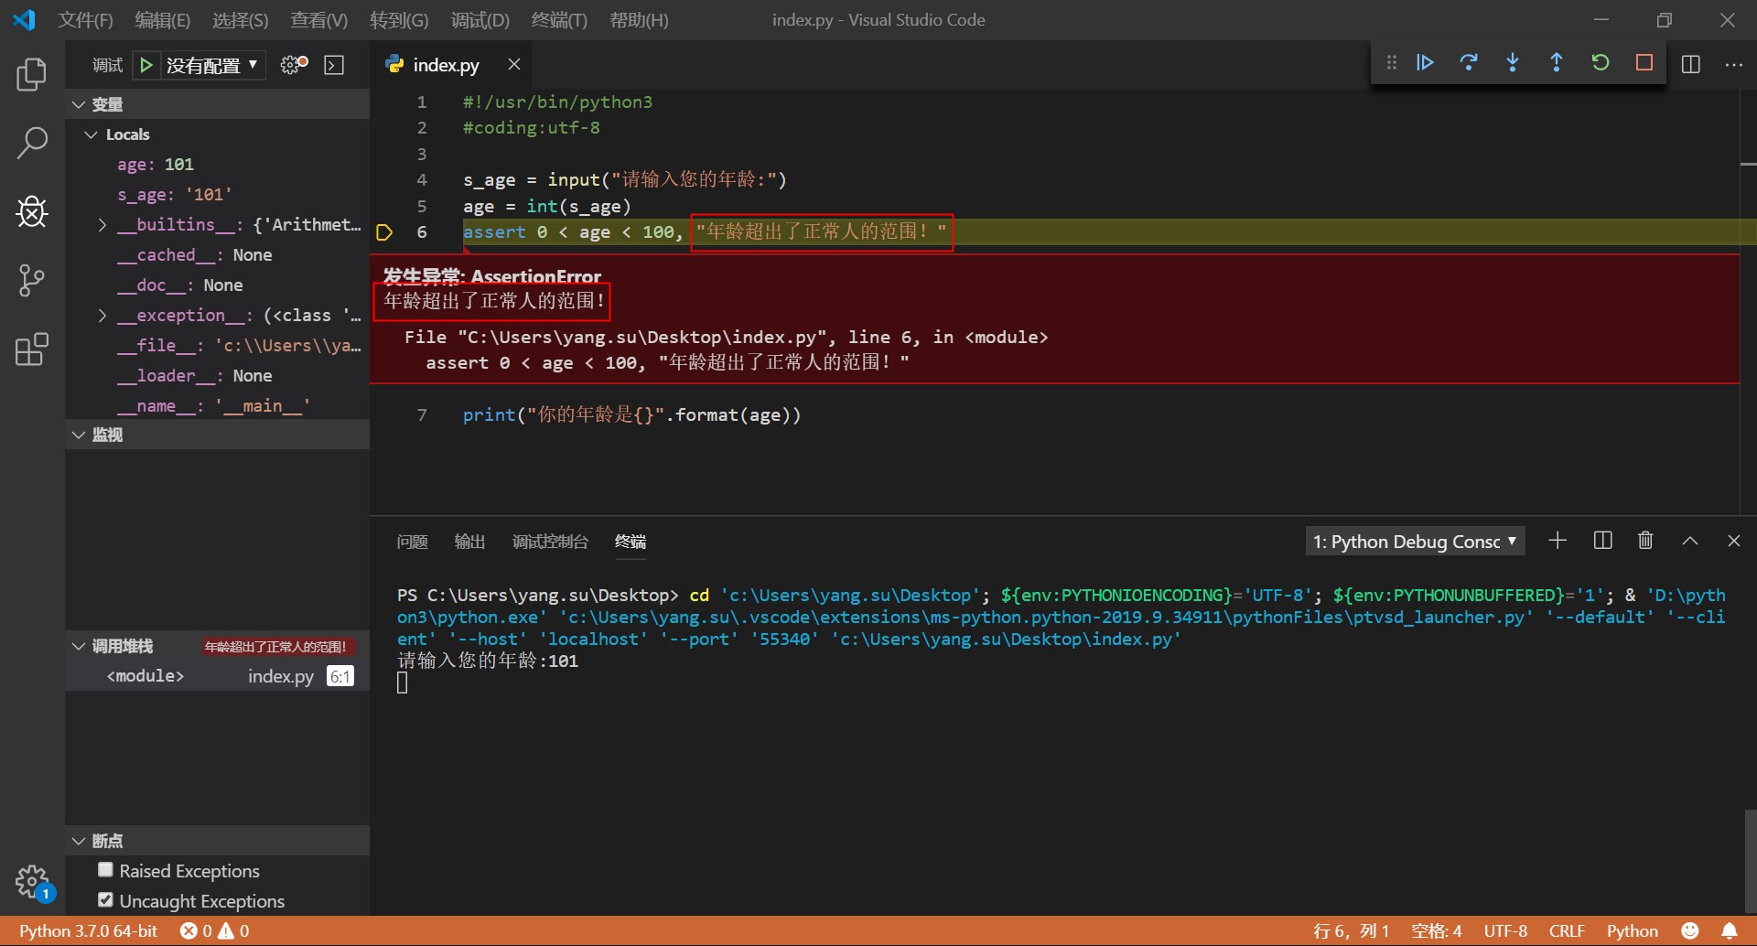Screen dimensions: 1757x946
Task: Open the 终端(T) menu
Action: tap(559, 20)
